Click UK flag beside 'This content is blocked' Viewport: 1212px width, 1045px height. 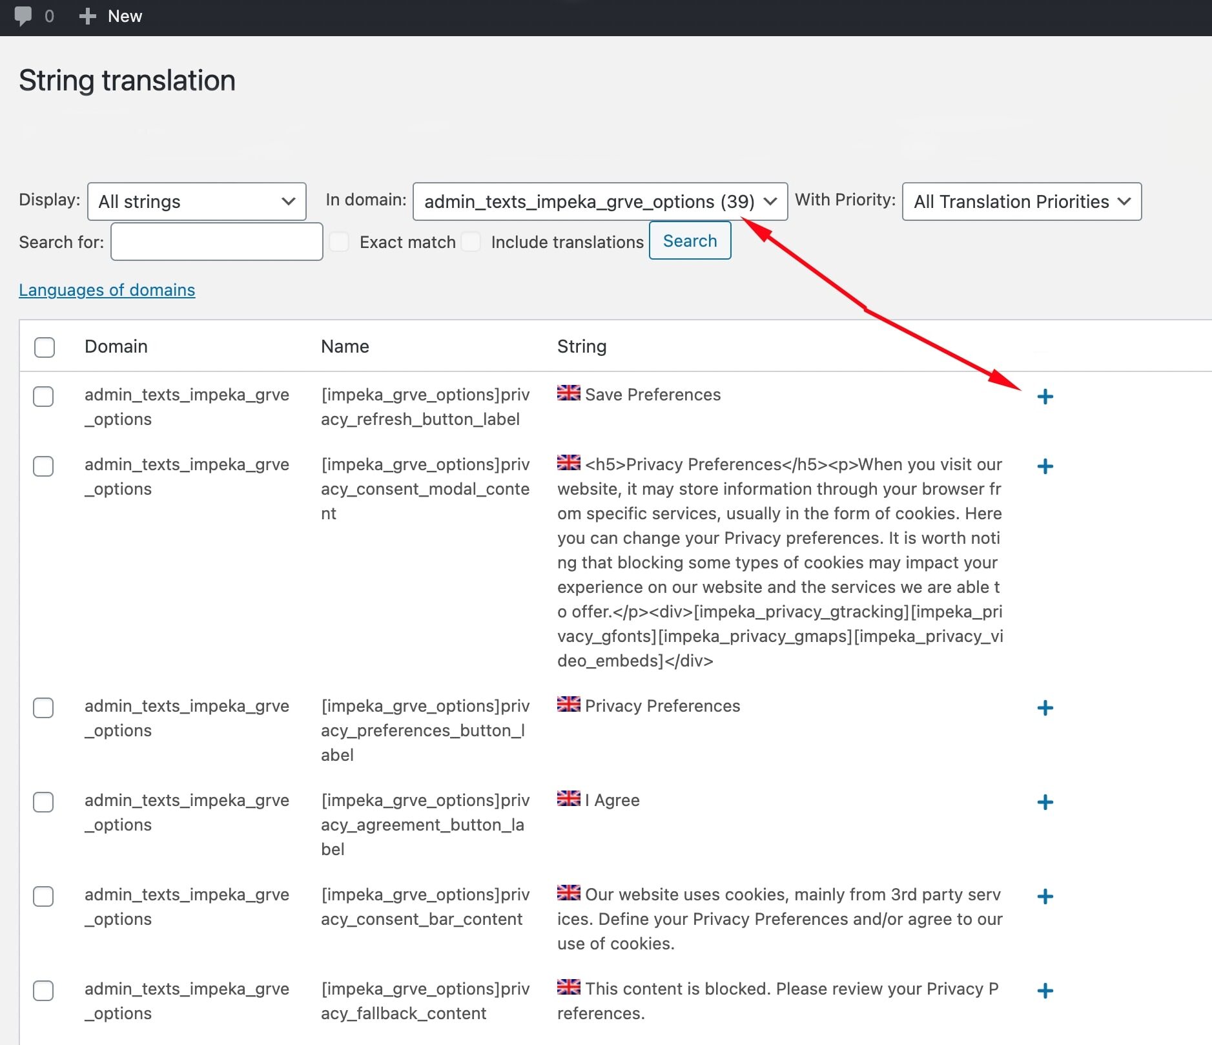568,987
